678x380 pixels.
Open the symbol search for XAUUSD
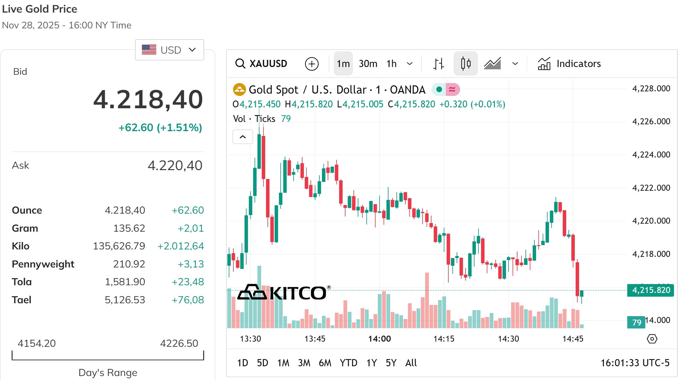tap(262, 64)
